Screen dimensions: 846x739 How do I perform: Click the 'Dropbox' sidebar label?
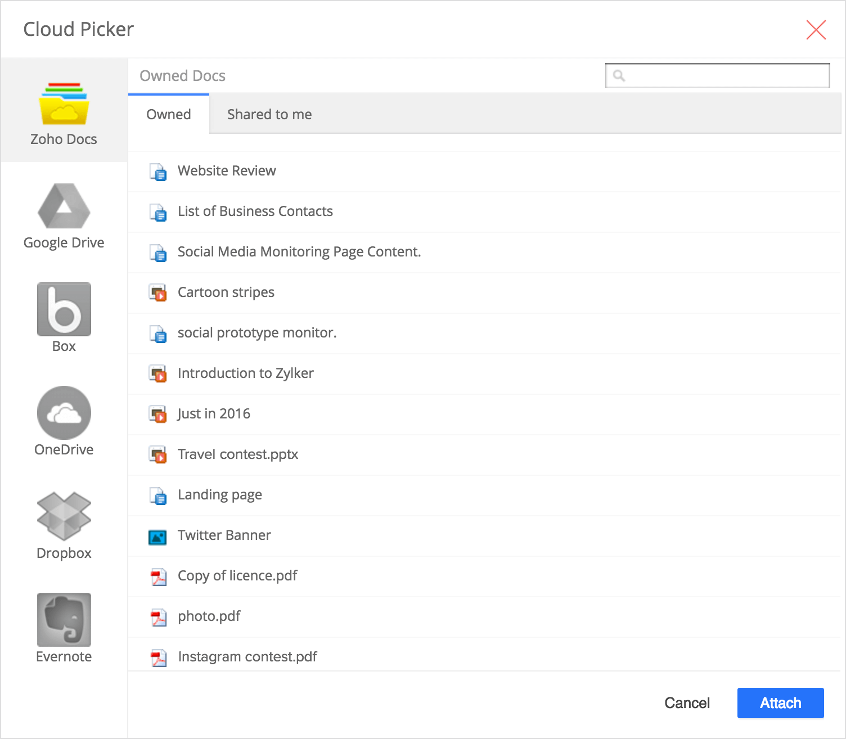[64, 553]
